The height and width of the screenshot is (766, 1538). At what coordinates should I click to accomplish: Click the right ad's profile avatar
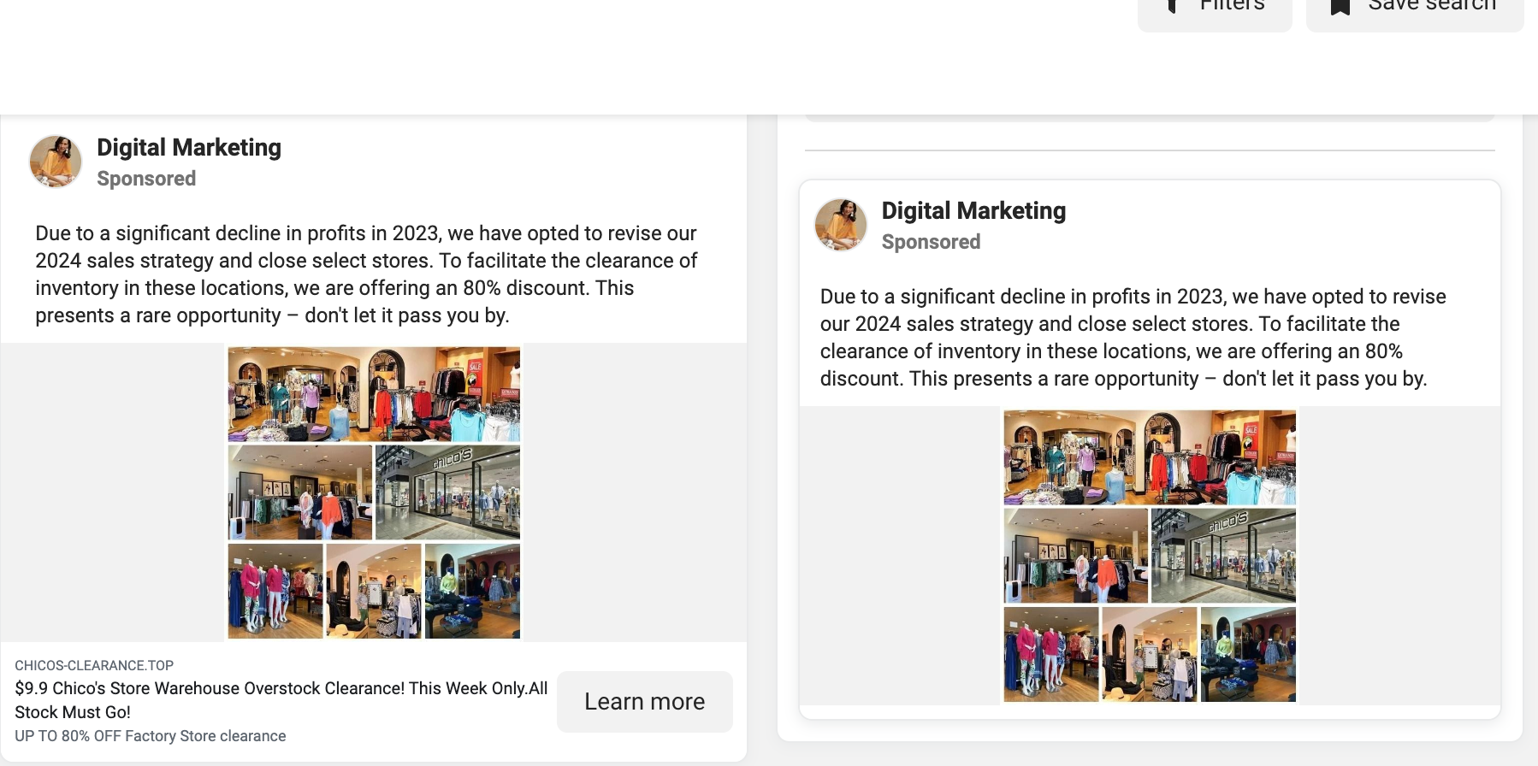pos(840,224)
